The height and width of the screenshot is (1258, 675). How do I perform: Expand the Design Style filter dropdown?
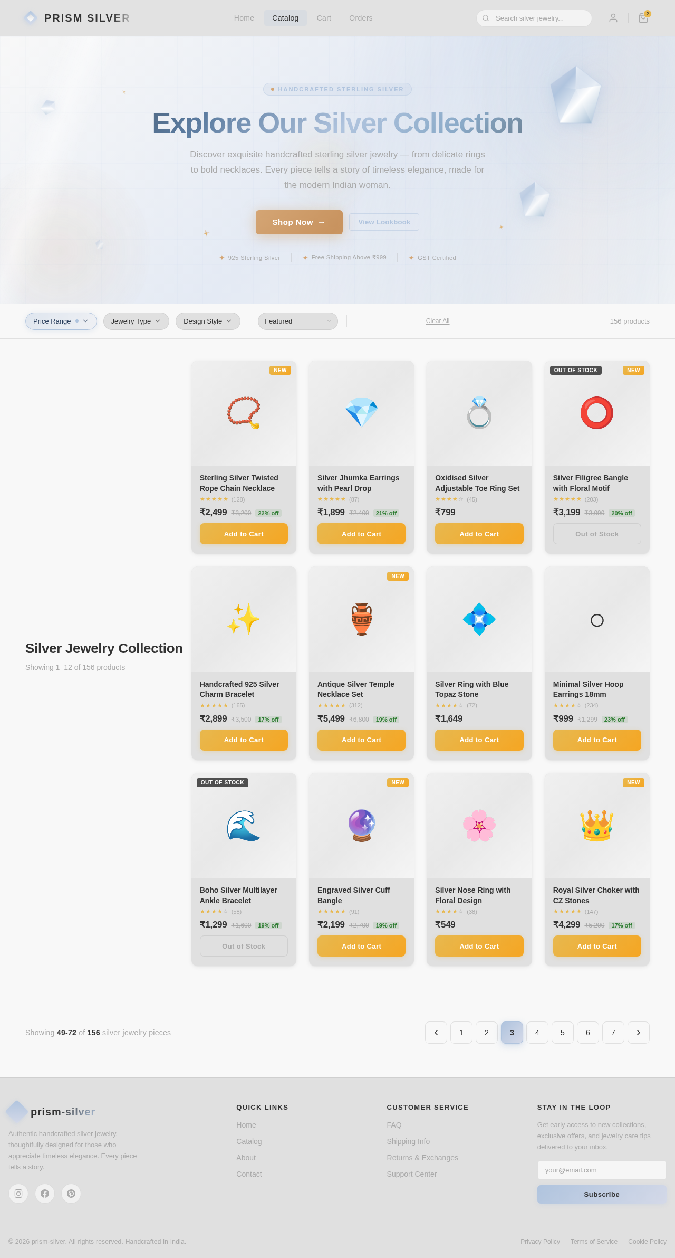[x=208, y=321]
